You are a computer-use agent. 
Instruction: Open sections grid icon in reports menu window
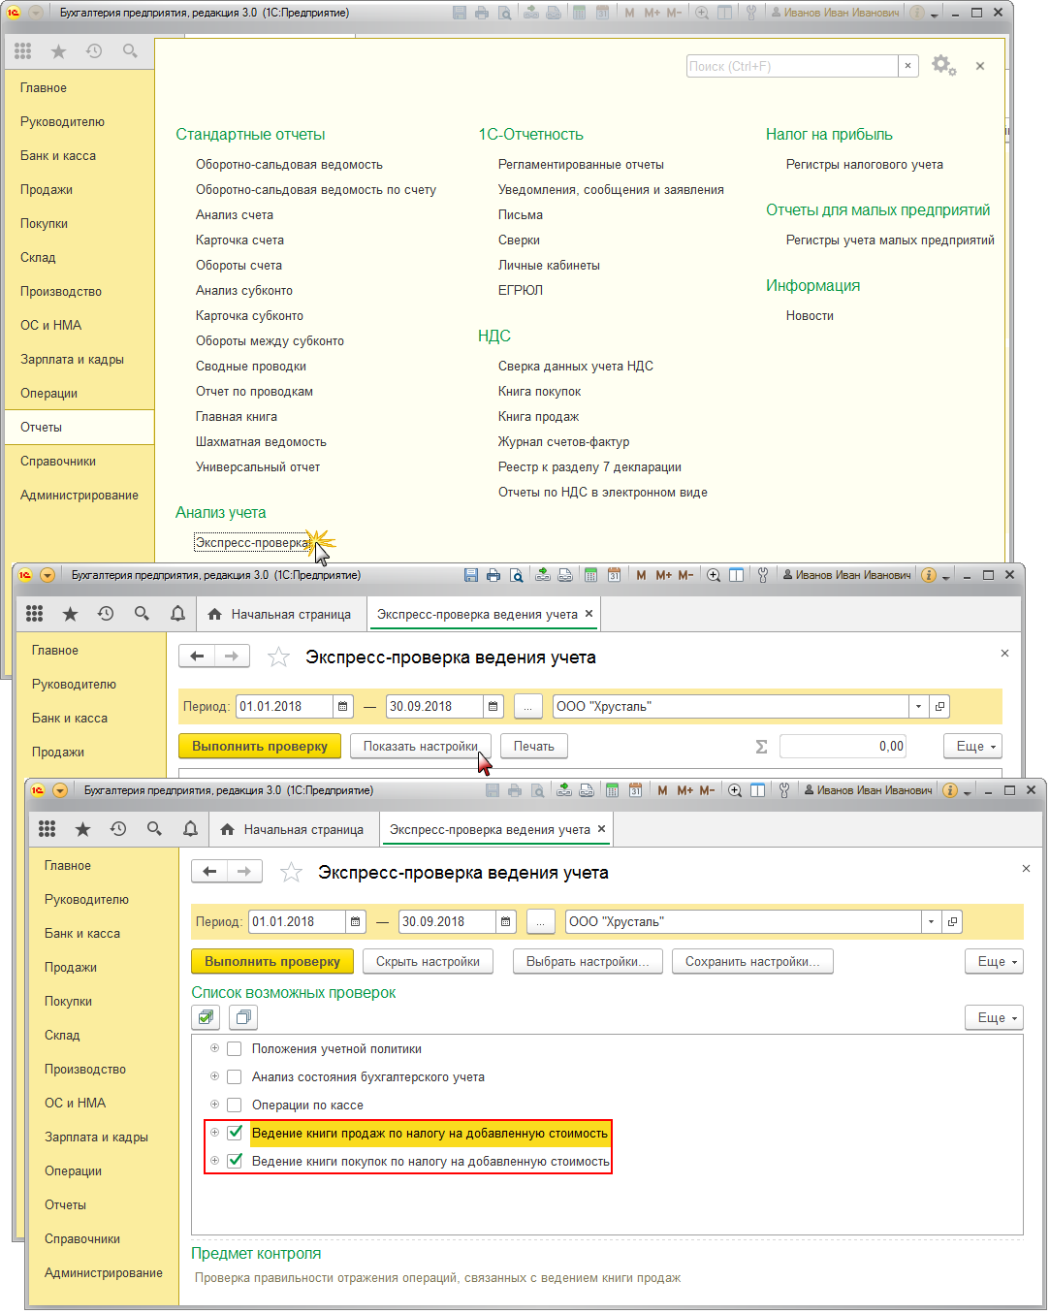point(23,50)
